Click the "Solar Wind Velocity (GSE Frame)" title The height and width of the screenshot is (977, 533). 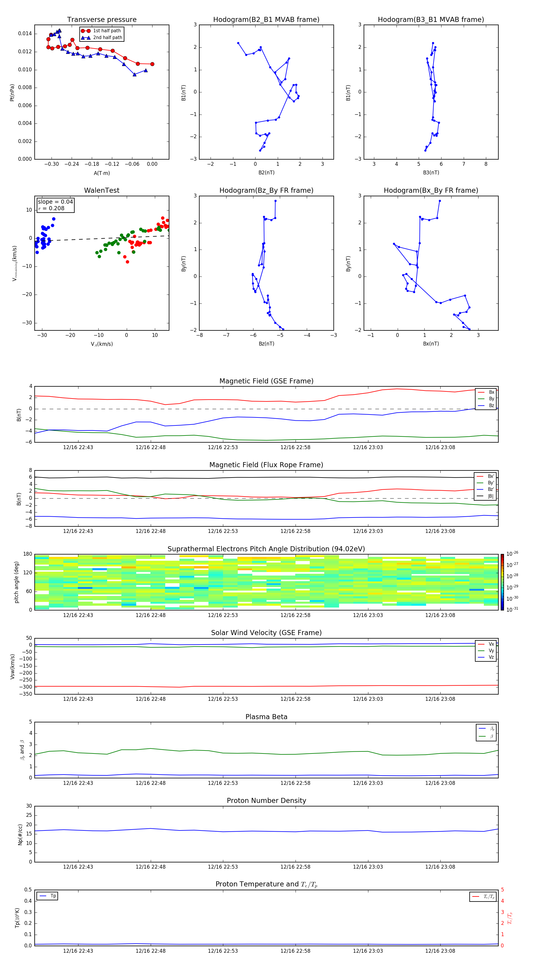266,633
